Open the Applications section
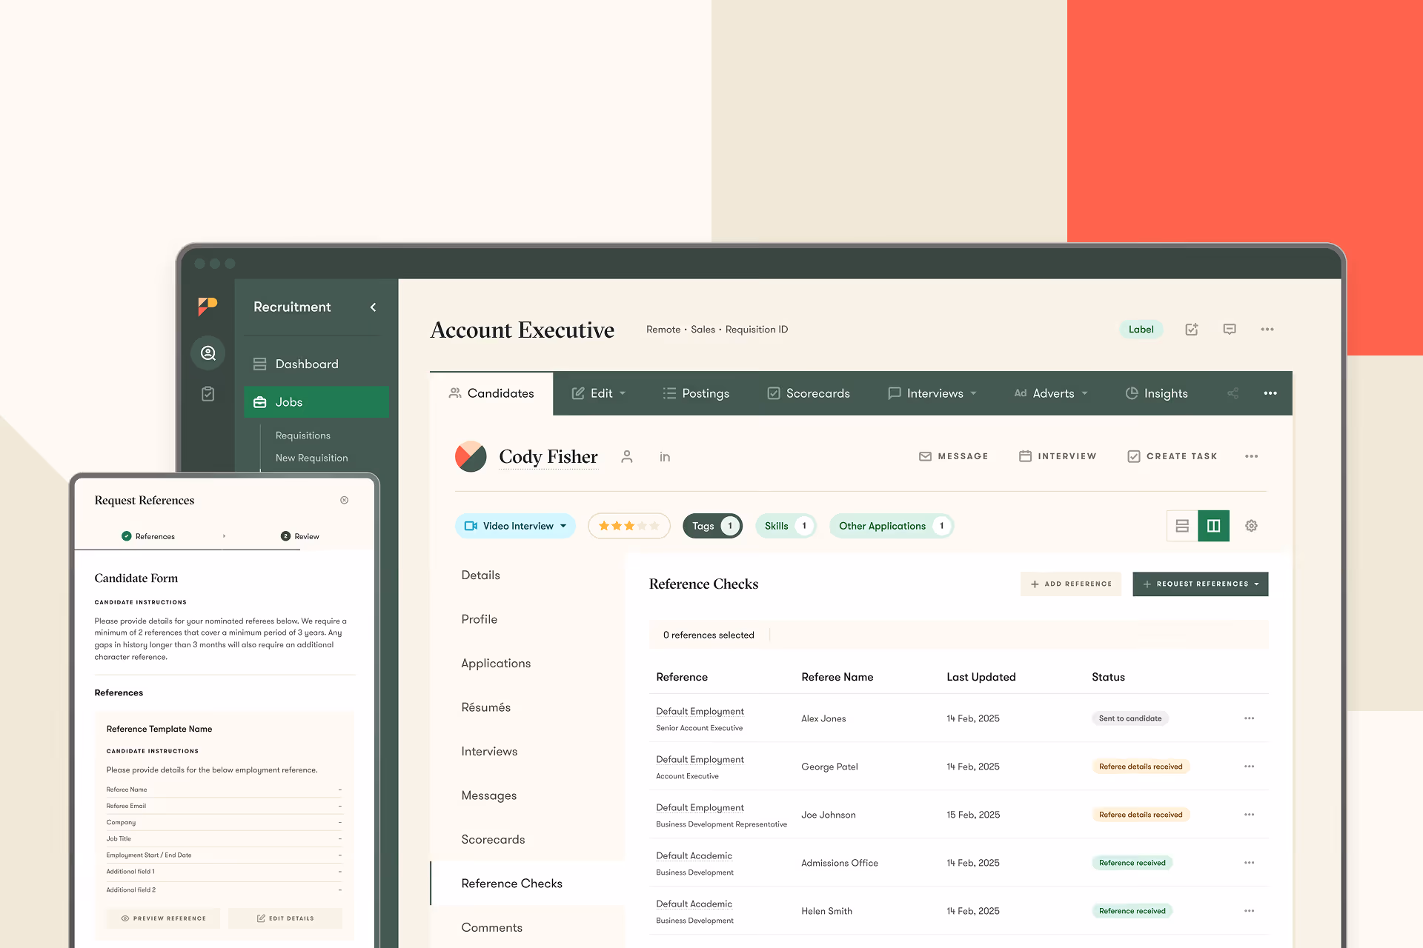 tap(496, 664)
